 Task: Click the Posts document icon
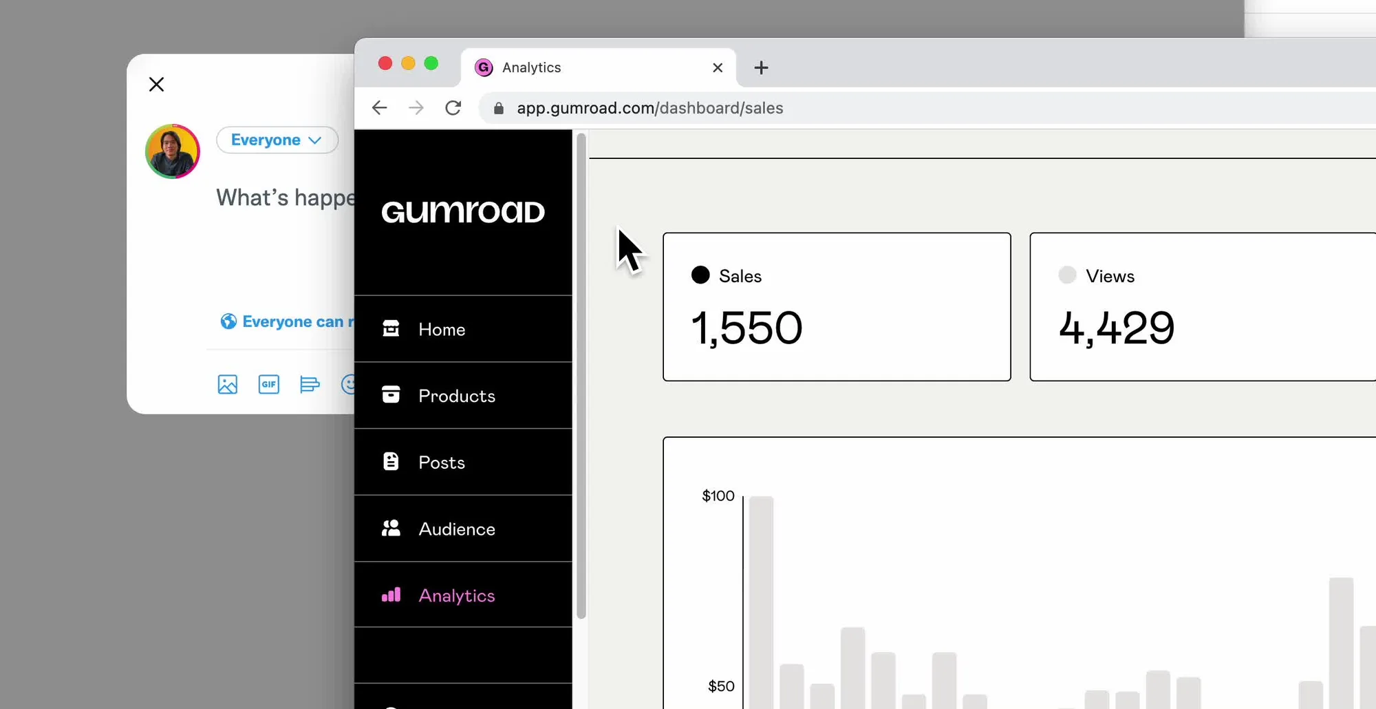(391, 461)
